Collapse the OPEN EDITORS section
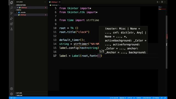Screen dimensions: 176x99 click(21, 5)
